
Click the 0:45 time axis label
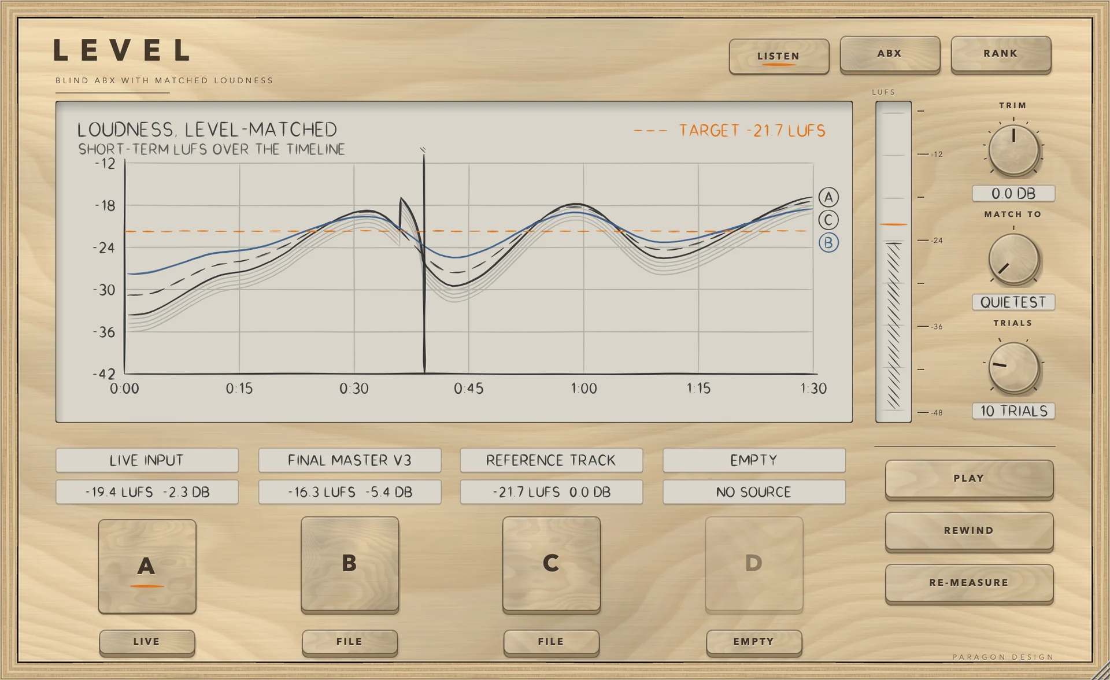pos(468,389)
